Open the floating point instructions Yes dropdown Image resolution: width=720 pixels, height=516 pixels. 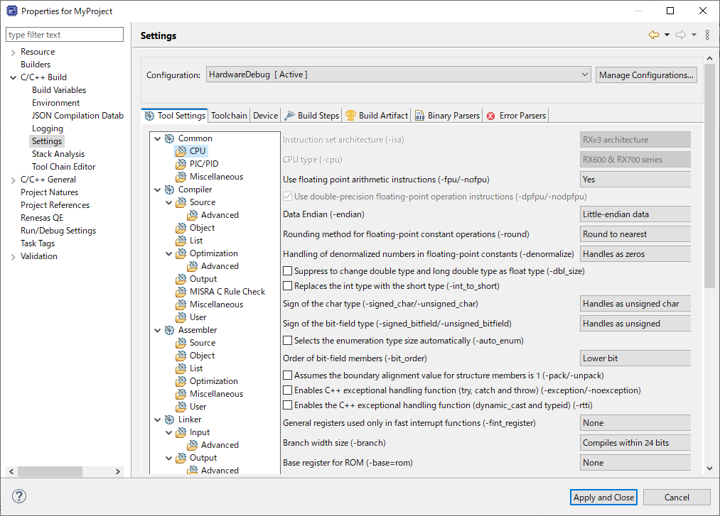click(x=635, y=180)
